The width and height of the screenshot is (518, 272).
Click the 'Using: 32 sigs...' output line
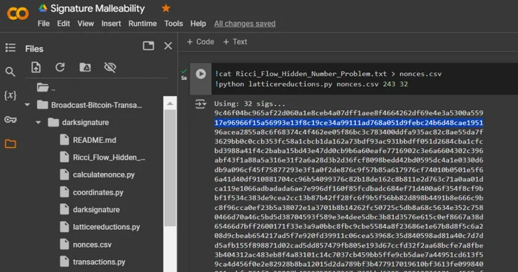tap(249, 103)
